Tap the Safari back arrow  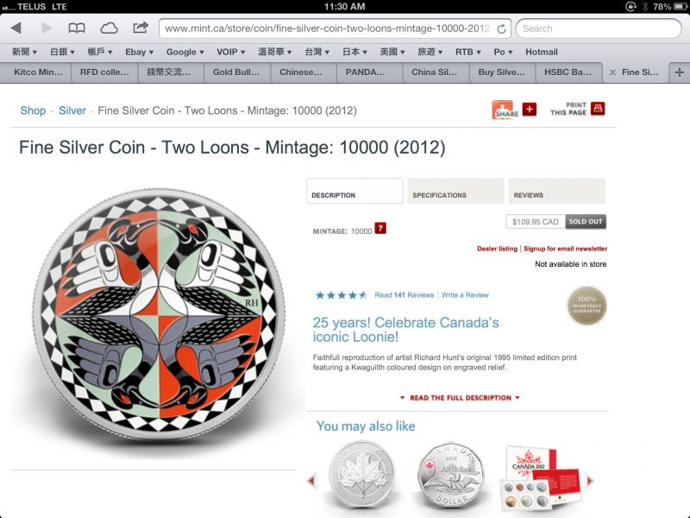(x=16, y=28)
